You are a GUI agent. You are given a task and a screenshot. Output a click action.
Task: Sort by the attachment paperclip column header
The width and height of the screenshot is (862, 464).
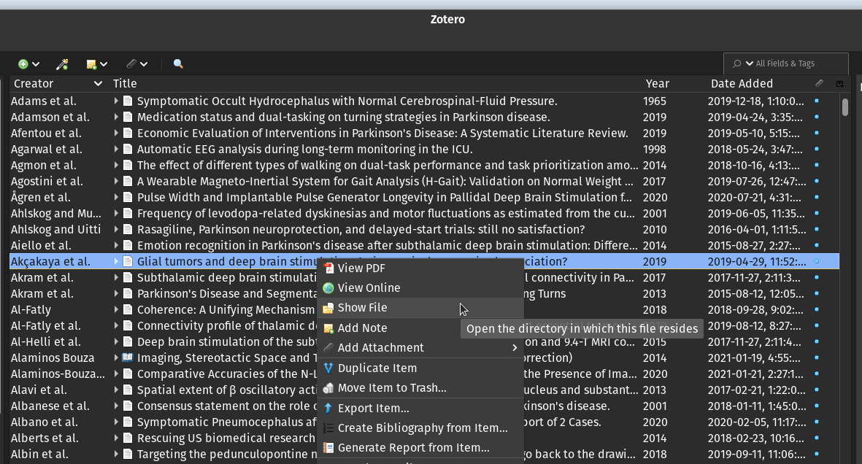pos(819,84)
